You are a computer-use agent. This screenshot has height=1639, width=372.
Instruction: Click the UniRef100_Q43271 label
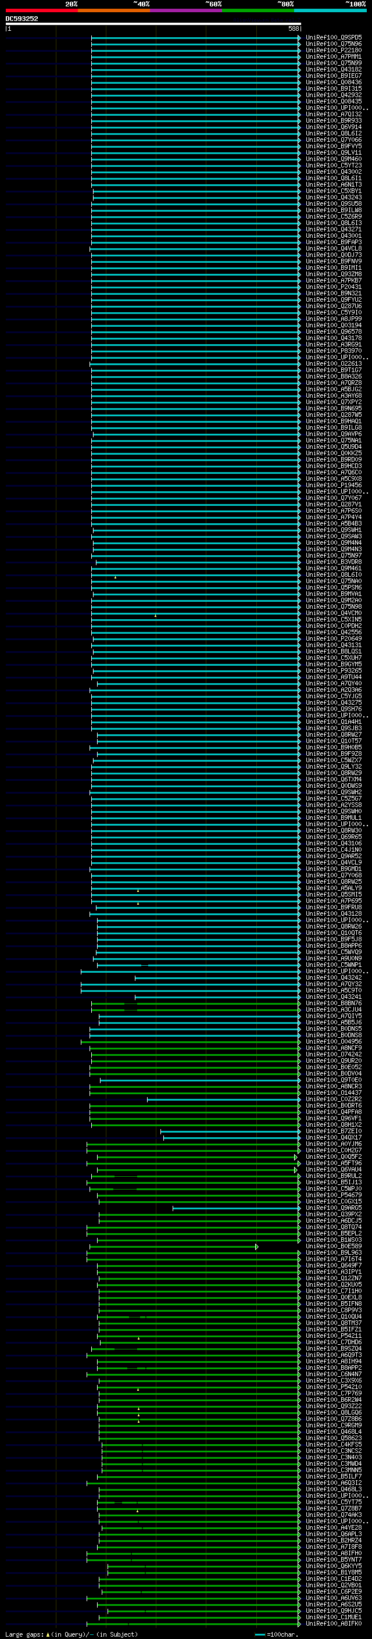click(x=334, y=230)
